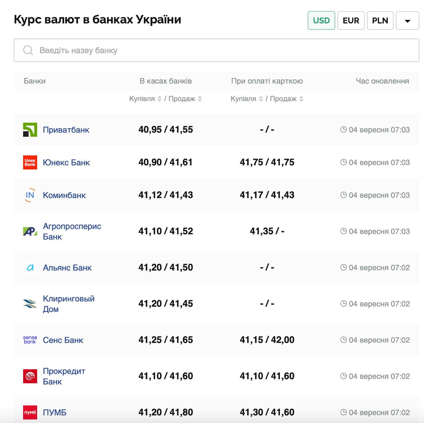Screen dimensions: 424x423
Task: Click the Sense Bank logo icon
Action: coord(30,340)
